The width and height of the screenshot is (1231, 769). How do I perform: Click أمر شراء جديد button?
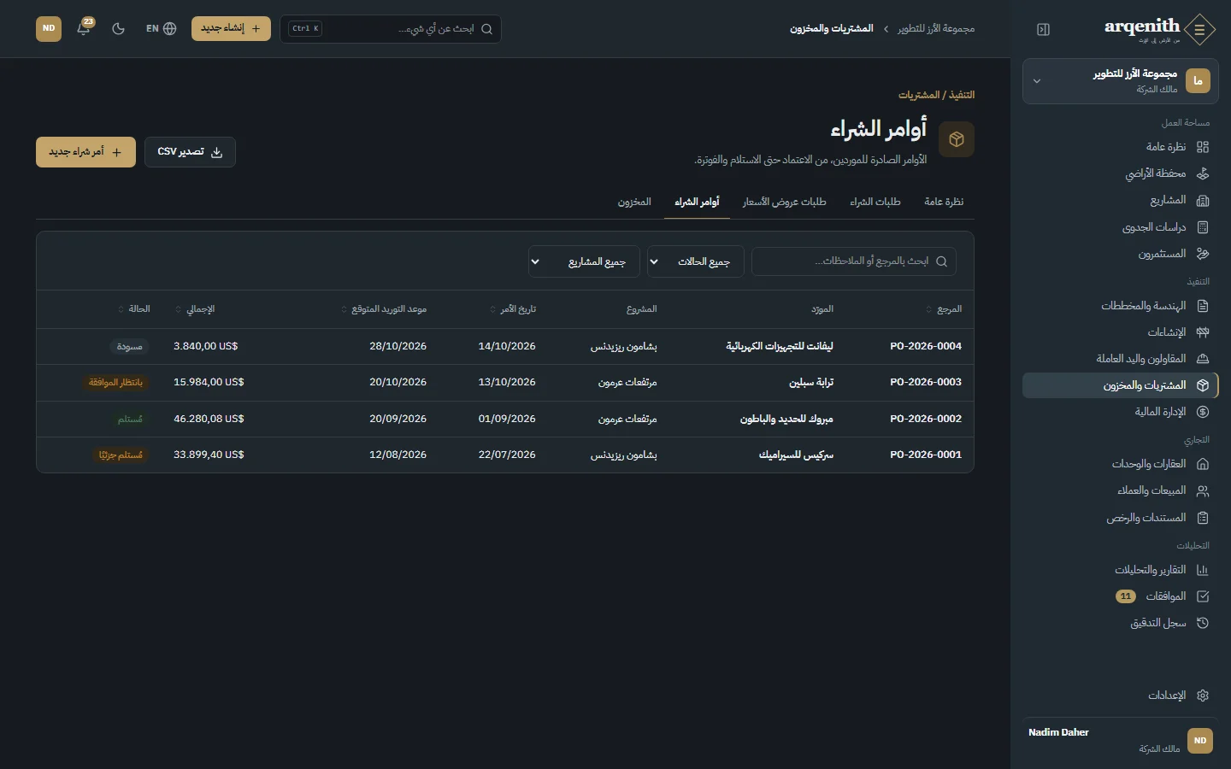point(85,152)
